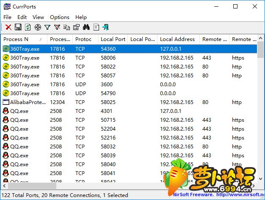Click the 0.0.0.0 address in port 3600 row

pyautogui.click(x=168, y=85)
